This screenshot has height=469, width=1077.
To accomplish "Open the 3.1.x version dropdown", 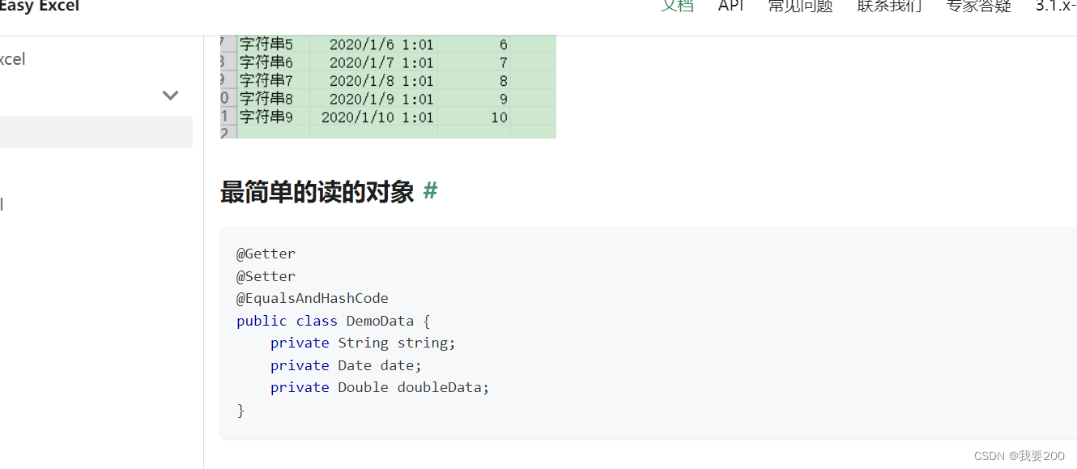I will tap(1055, 6).
